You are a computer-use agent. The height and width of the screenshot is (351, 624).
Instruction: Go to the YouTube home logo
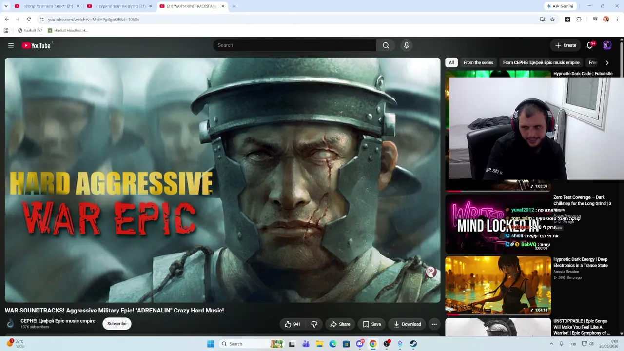click(37, 45)
